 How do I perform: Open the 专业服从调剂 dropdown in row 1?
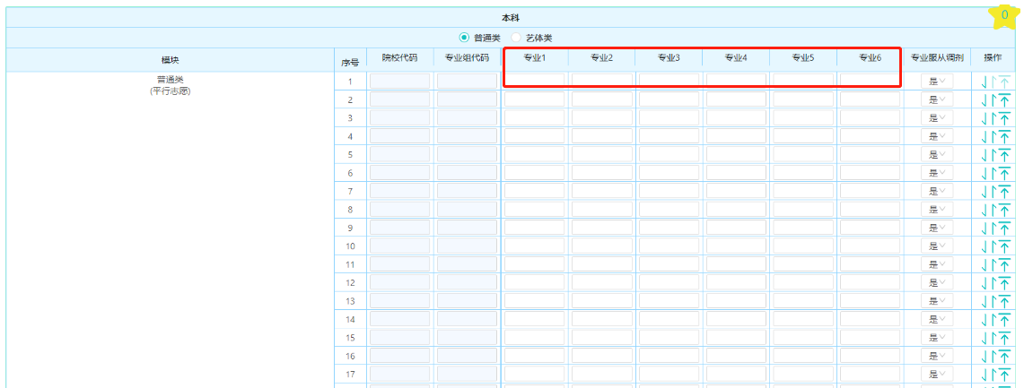click(937, 82)
